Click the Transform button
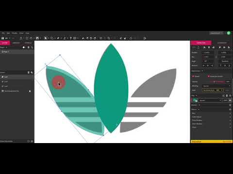This screenshot has width=233, height=174. (x=225, y=61)
